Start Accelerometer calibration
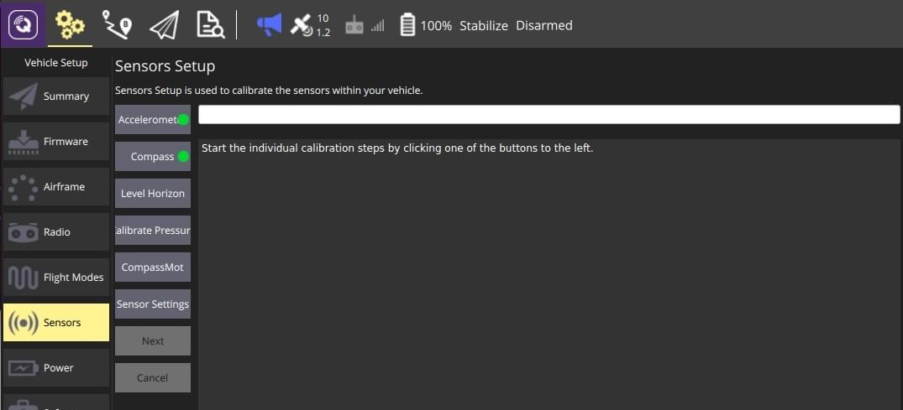Viewport: 903px width, 410px height. click(x=152, y=120)
